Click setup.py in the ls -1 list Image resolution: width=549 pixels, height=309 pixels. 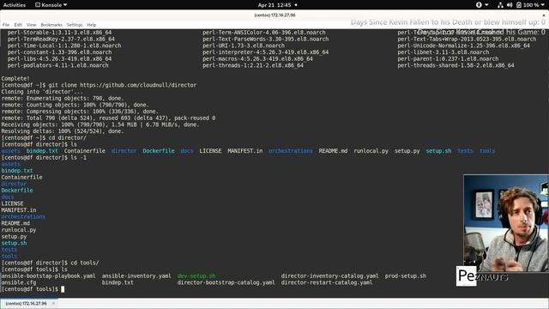pos(14,237)
